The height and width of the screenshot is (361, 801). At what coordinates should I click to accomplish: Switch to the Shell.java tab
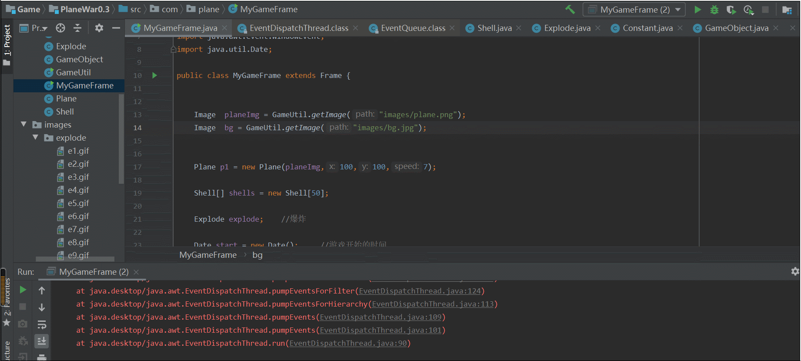[x=494, y=28]
